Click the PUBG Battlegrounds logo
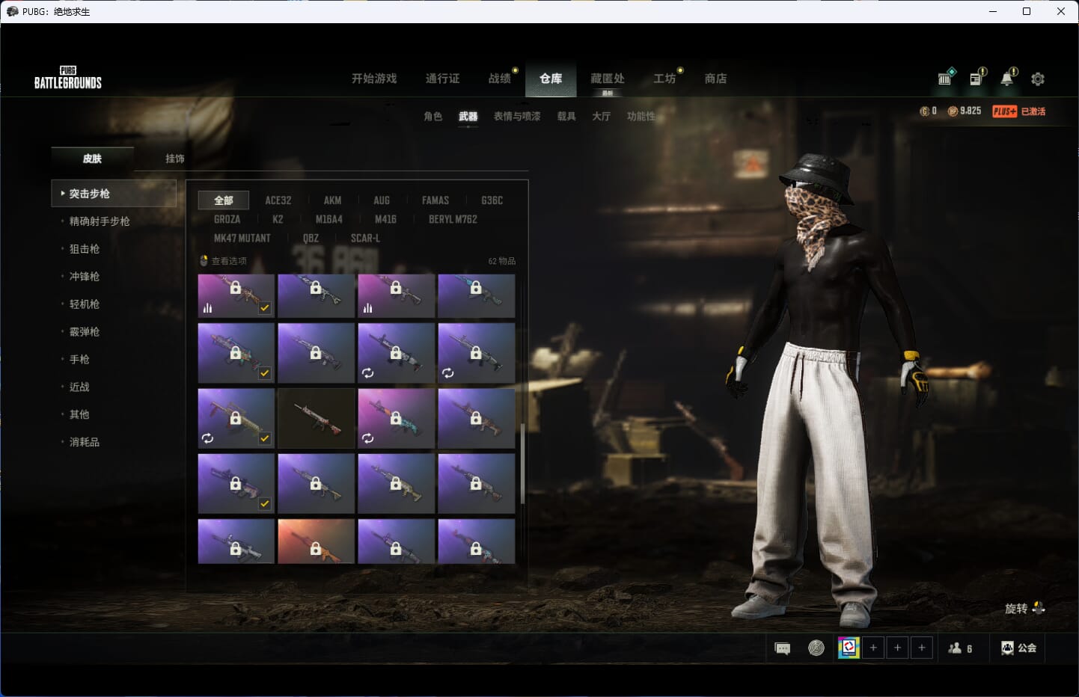The width and height of the screenshot is (1079, 697). [x=68, y=78]
